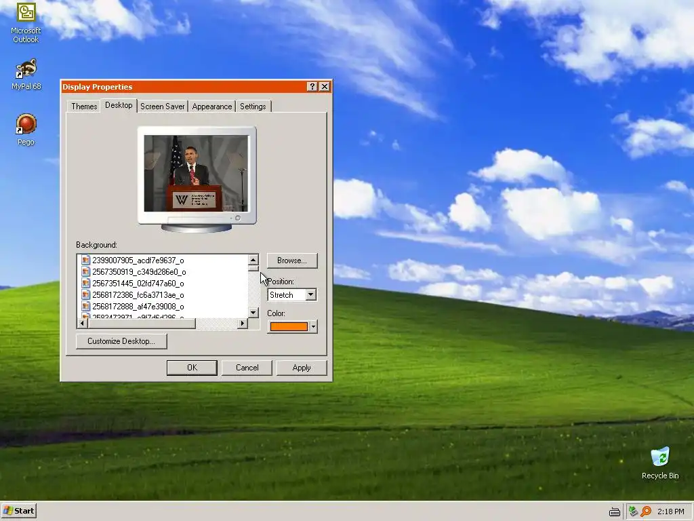The image size is (694, 521).
Task: Click the background list scroll up arrow
Action: (x=253, y=260)
